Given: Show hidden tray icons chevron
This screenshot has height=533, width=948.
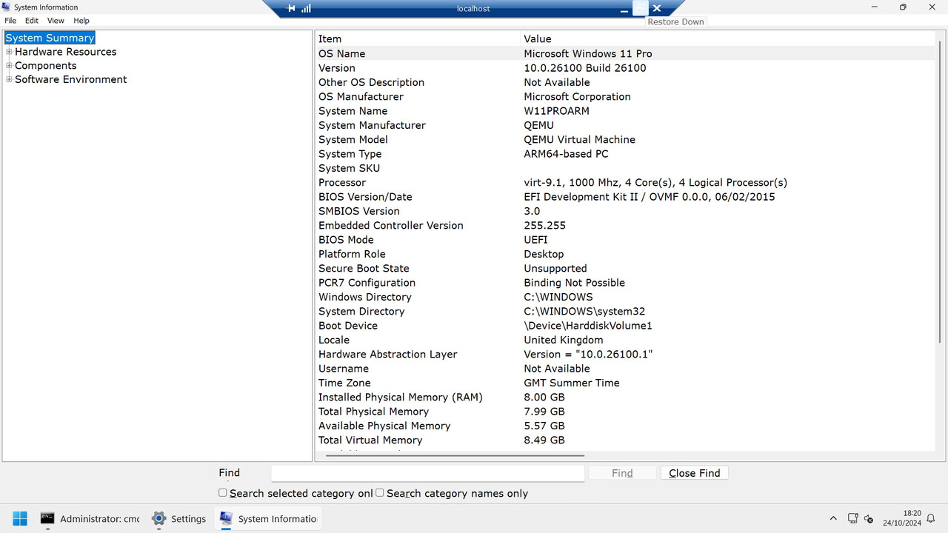Looking at the screenshot, I should (833, 519).
